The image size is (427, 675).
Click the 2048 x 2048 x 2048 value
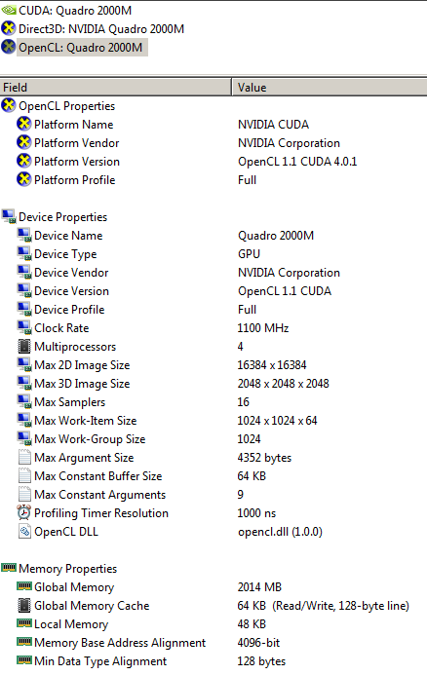pos(283,384)
